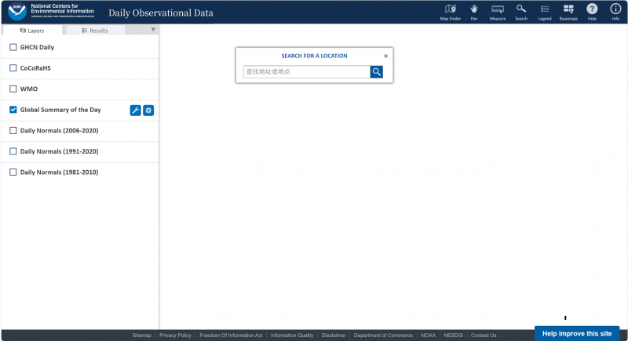
Task: Open the Map Finder tool
Action: [450, 10]
